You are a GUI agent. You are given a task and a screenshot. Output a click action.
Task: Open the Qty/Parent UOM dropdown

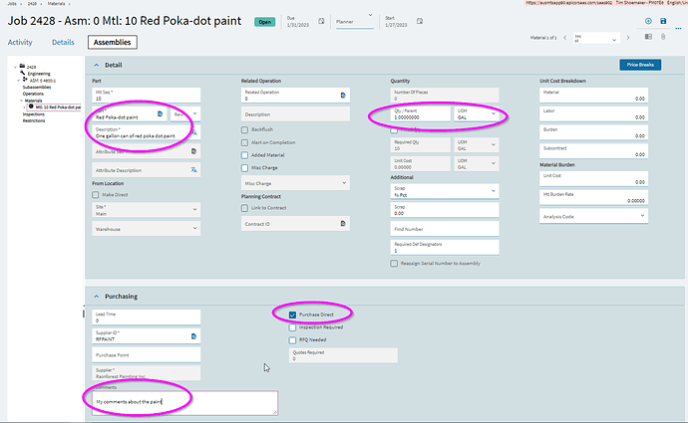click(476, 113)
